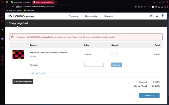Go to Native Instruments home via logo

coord(21,16)
